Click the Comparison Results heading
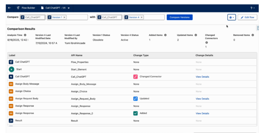 tap(21, 29)
